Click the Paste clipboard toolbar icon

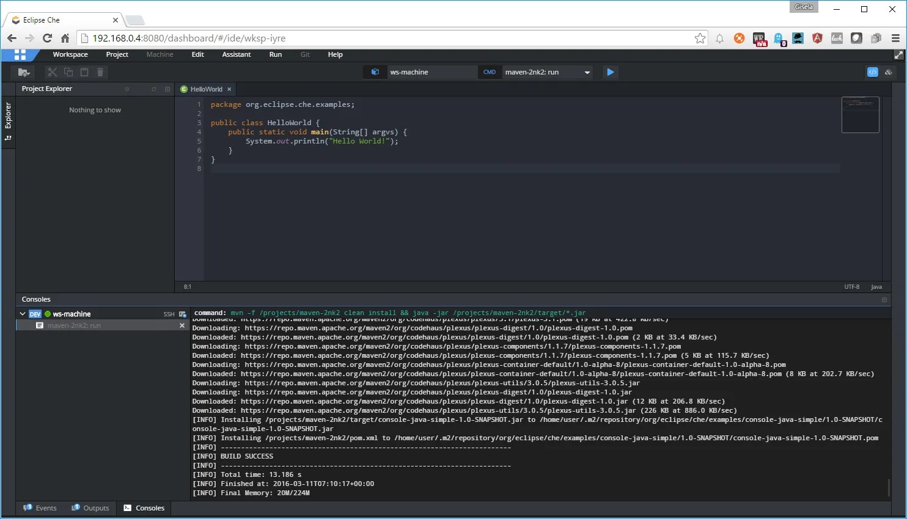tap(84, 72)
